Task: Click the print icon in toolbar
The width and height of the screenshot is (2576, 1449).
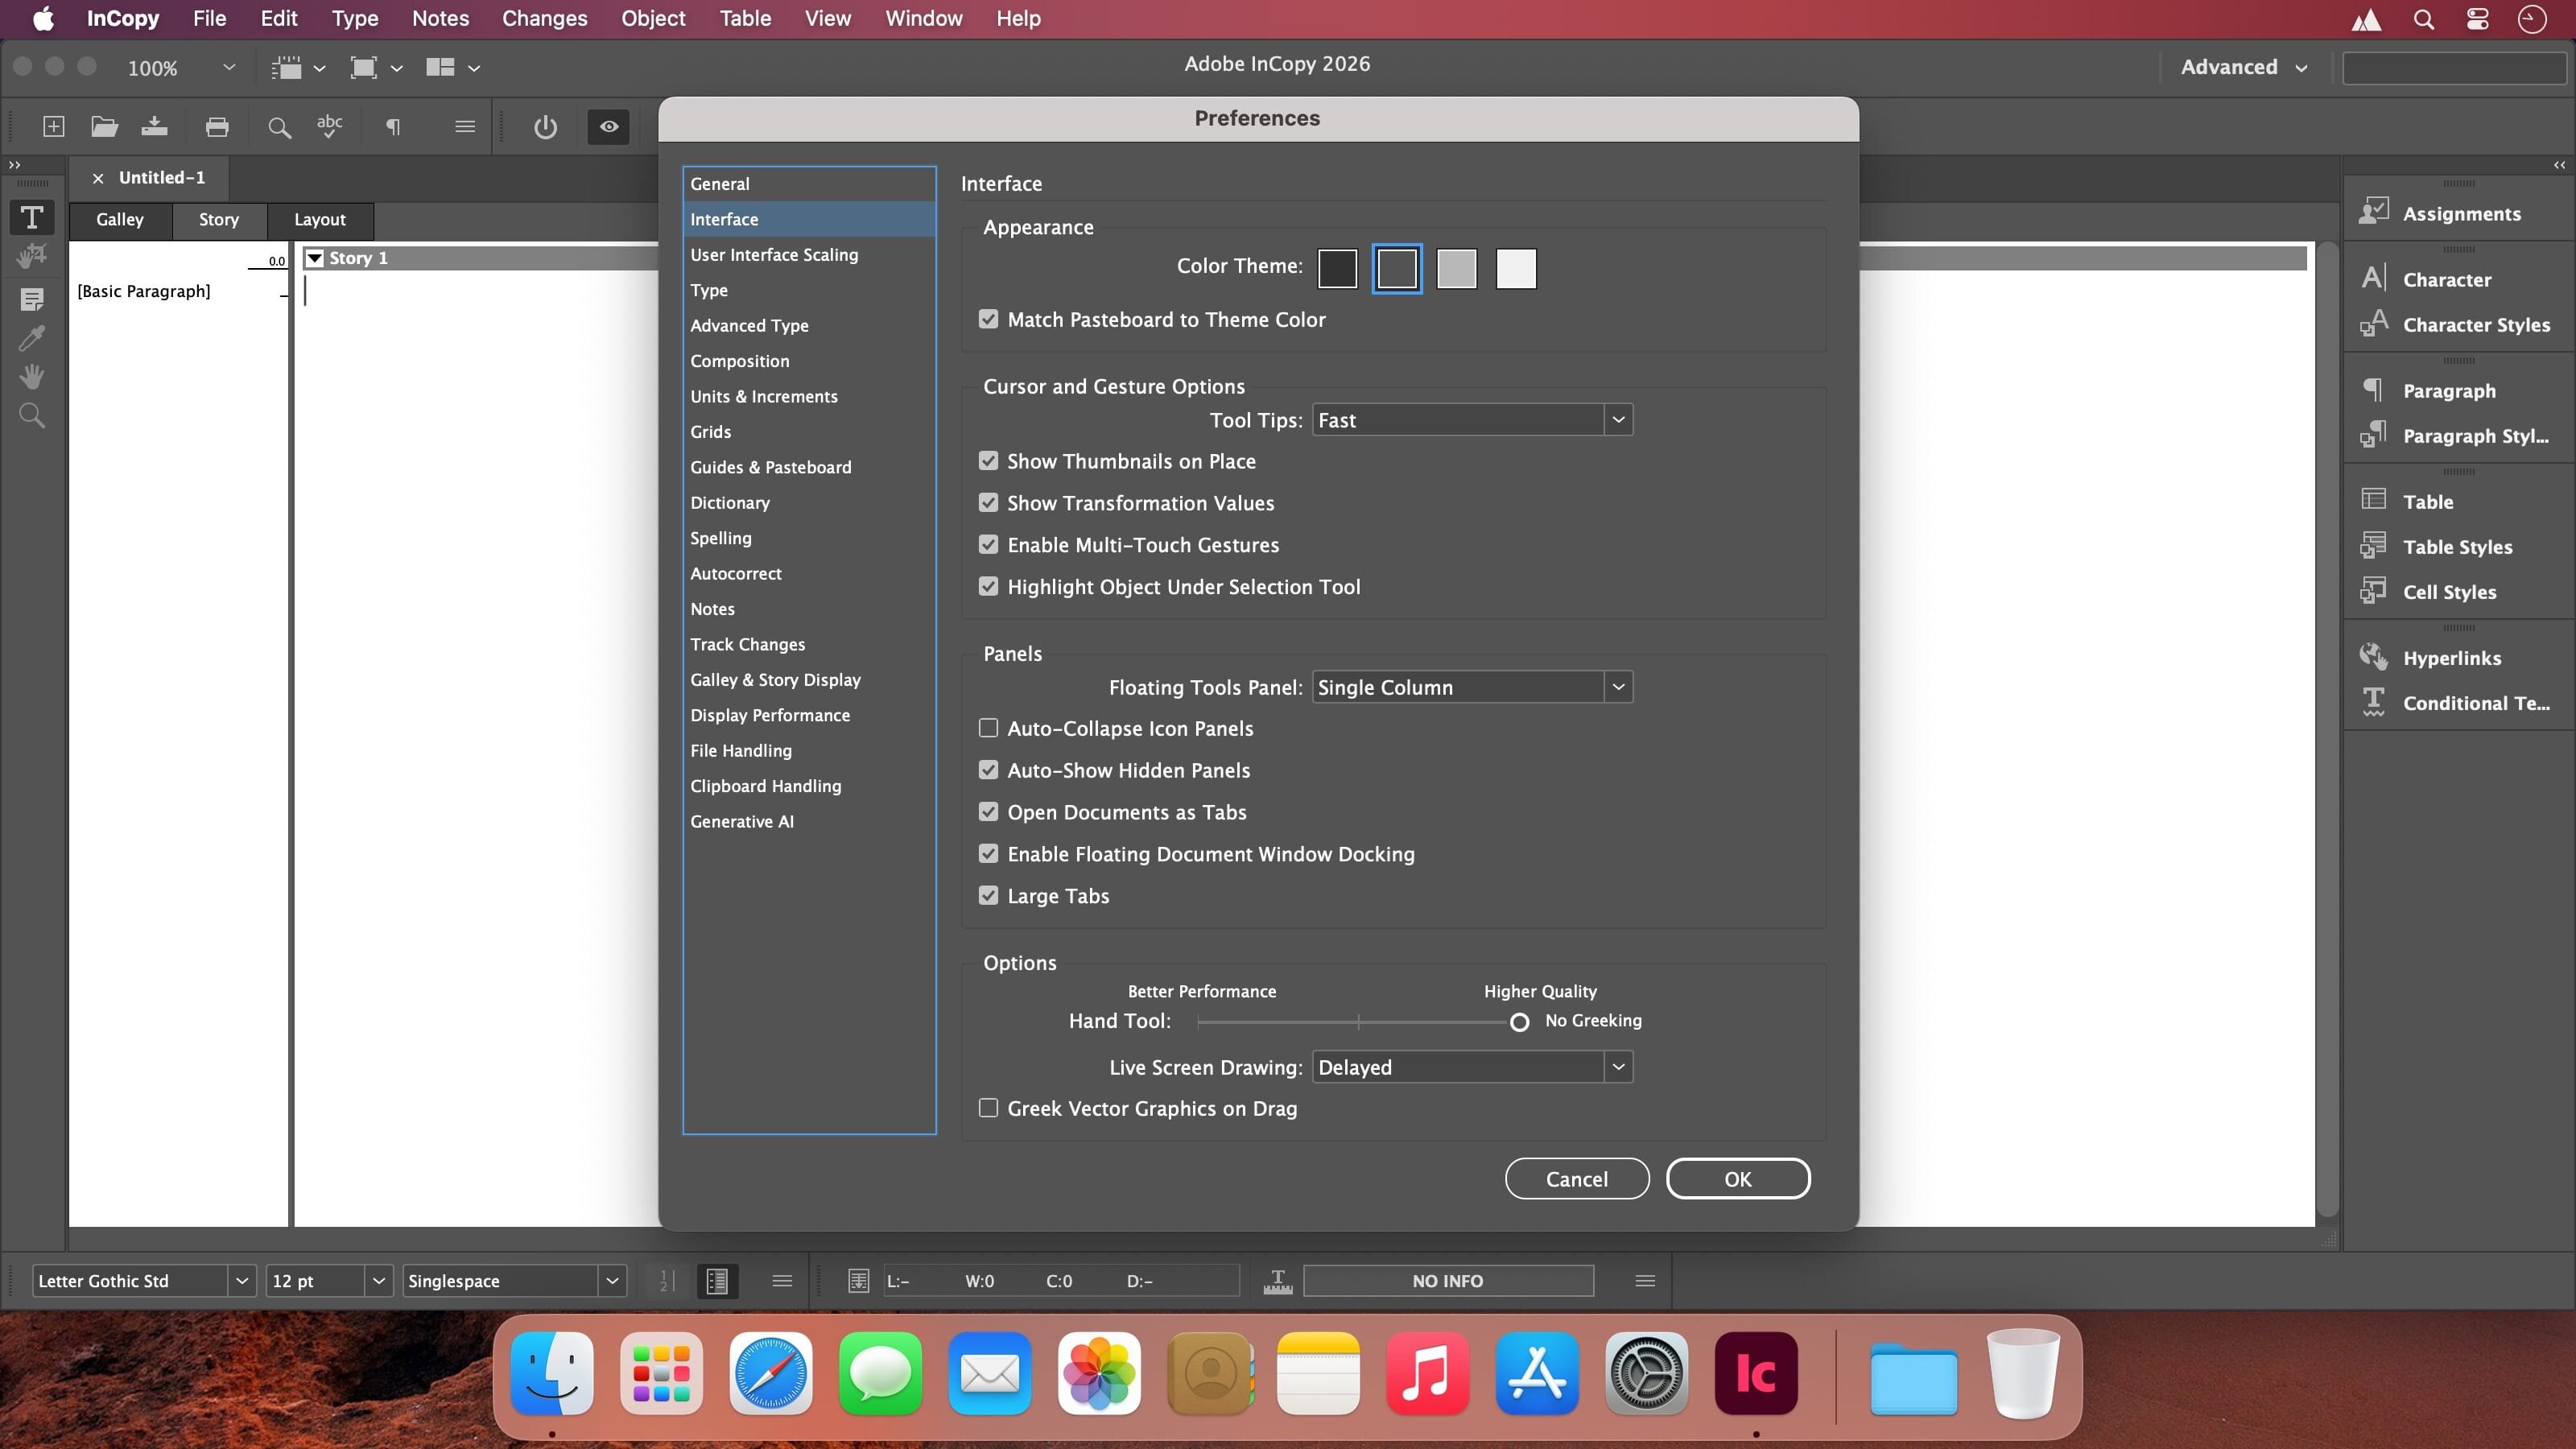Action: coord(217,127)
